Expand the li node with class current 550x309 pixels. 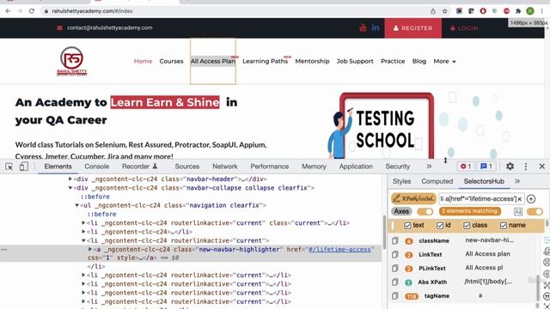click(x=83, y=223)
